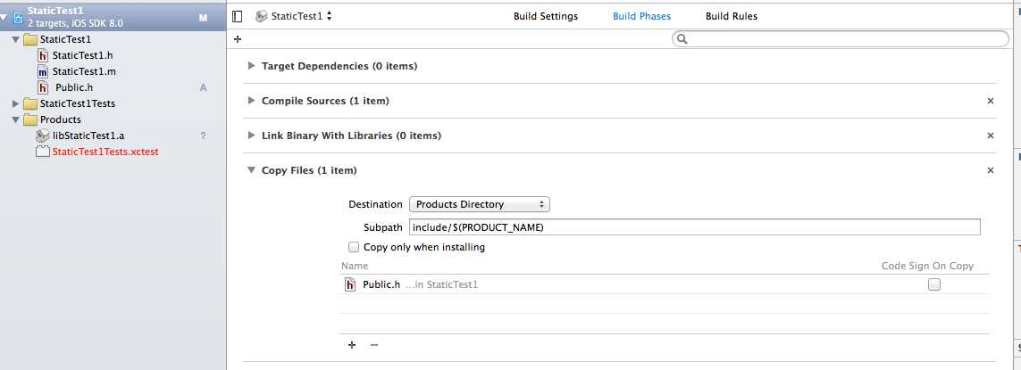This screenshot has width=1021, height=370.
Task: Click the StaticTest1 yellow folder icon
Action: (30, 39)
